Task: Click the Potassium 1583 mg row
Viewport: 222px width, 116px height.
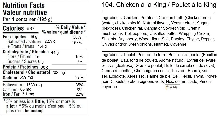Action: (45, 85)
